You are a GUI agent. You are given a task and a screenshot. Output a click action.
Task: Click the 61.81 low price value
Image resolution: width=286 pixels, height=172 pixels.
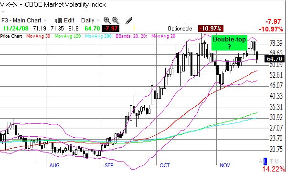click(x=75, y=29)
